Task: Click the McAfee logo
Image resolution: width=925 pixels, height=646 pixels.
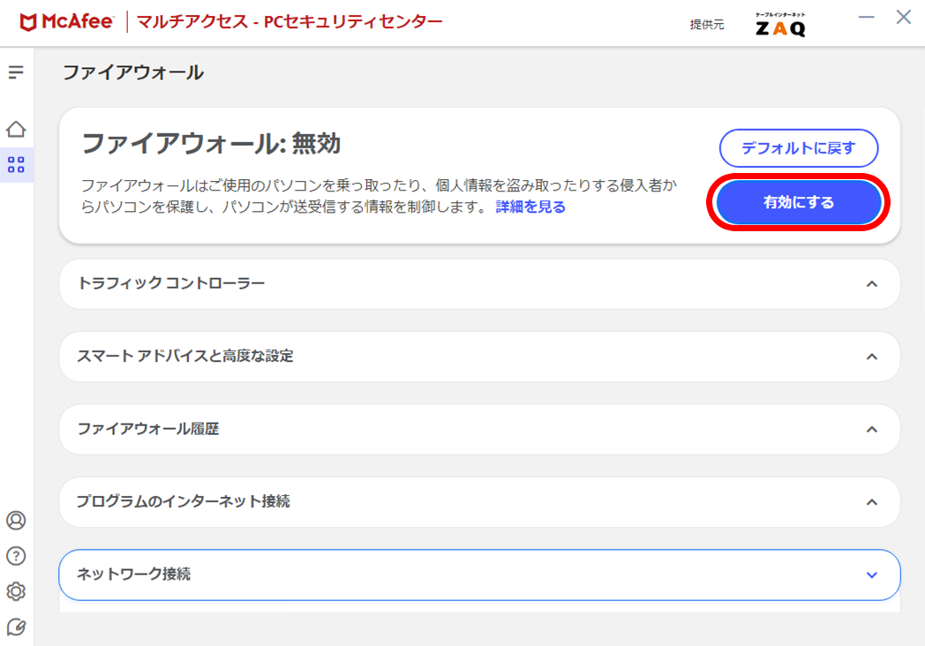Action: click(x=66, y=22)
